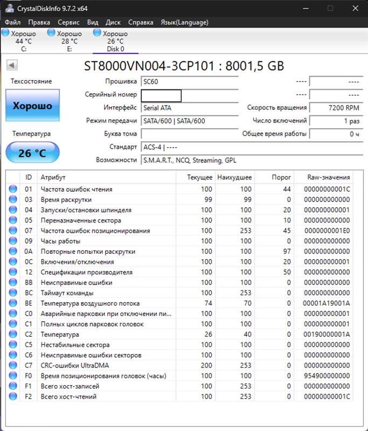This screenshot has width=368, height=431.
Task: Open the Сервис menu
Action: 68,22
